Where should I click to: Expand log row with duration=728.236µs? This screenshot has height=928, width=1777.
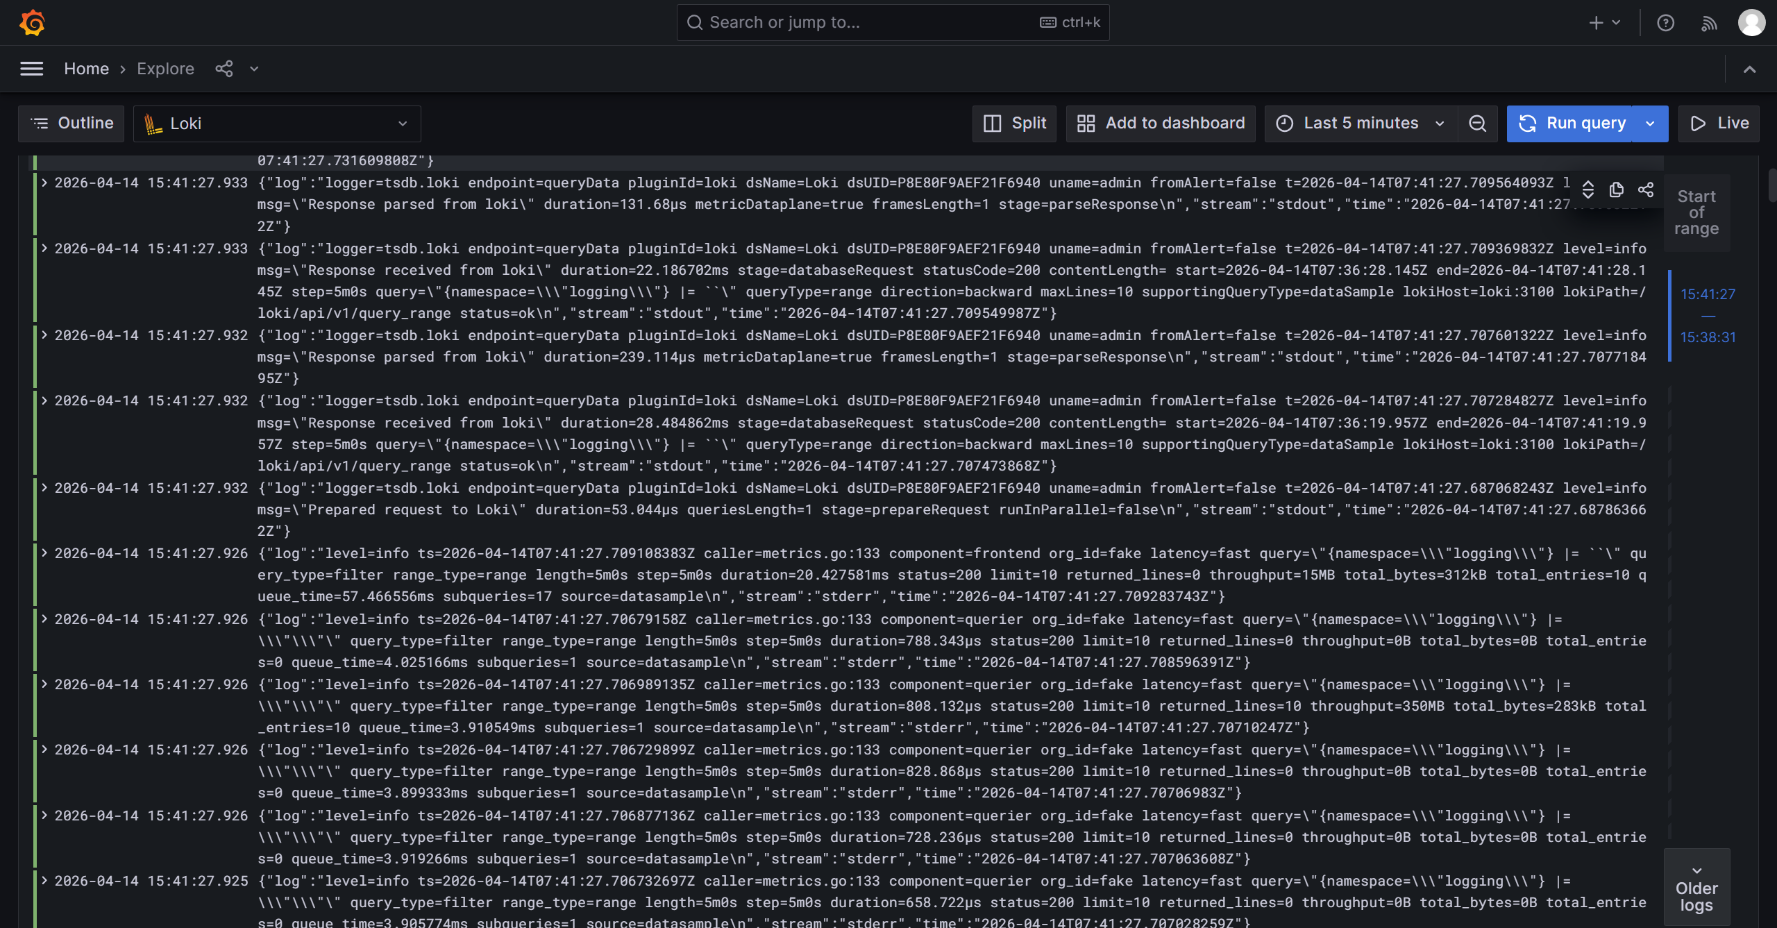click(x=44, y=815)
